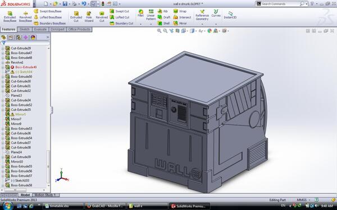Open the ConfigurationManager panel tab icon
The width and height of the screenshot is (337, 210).
click(x=18, y=38)
